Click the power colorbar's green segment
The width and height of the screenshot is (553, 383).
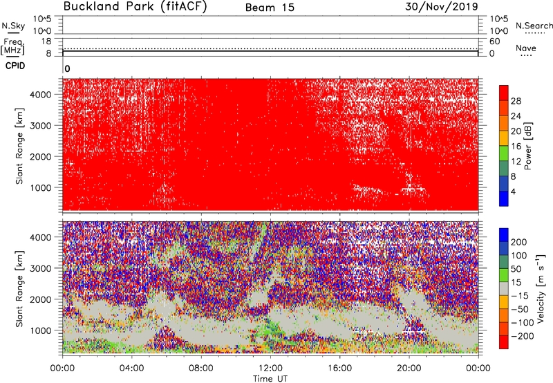(504, 153)
